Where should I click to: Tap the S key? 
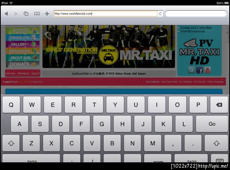click(x=40, y=124)
